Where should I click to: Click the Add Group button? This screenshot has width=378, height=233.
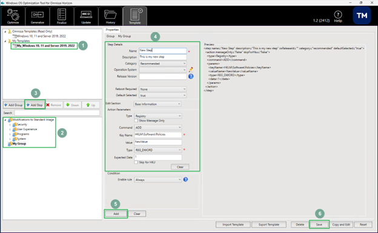coord(13,105)
